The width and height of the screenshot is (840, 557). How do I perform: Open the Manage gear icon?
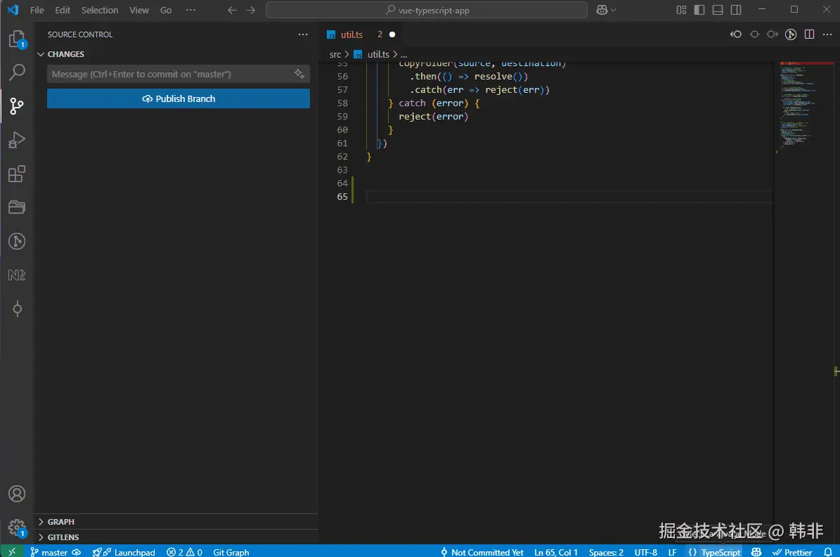click(x=17, y=527)
